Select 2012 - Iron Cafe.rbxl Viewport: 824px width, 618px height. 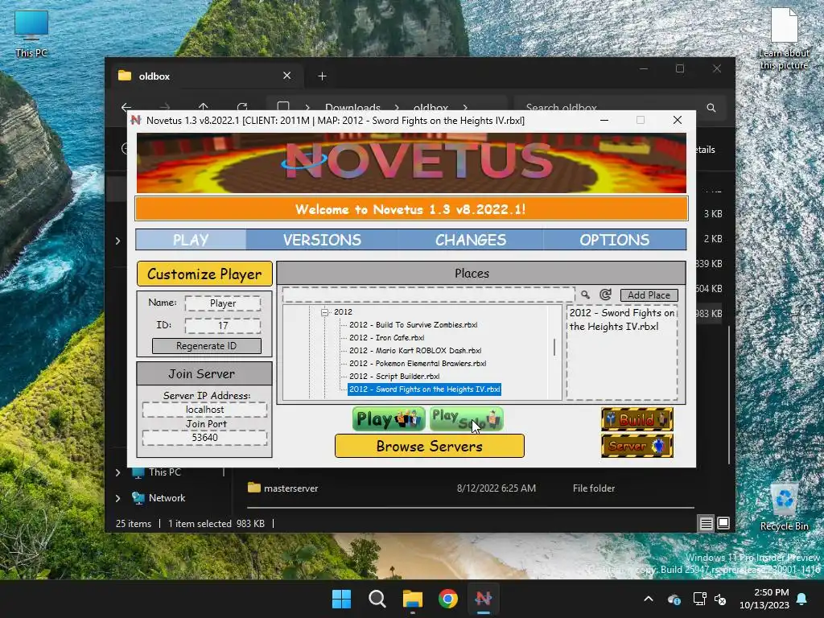pos(387,338)
